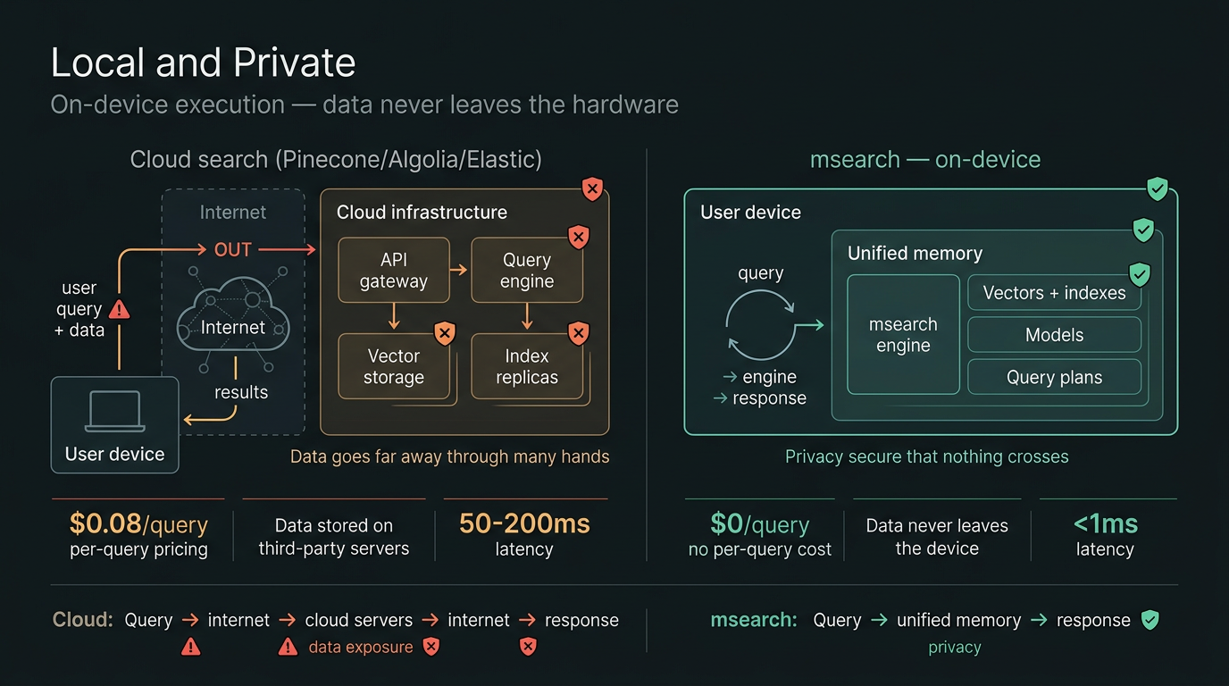Click 'Privacy secure that nothing crosses' caption

tap(927, 456)
